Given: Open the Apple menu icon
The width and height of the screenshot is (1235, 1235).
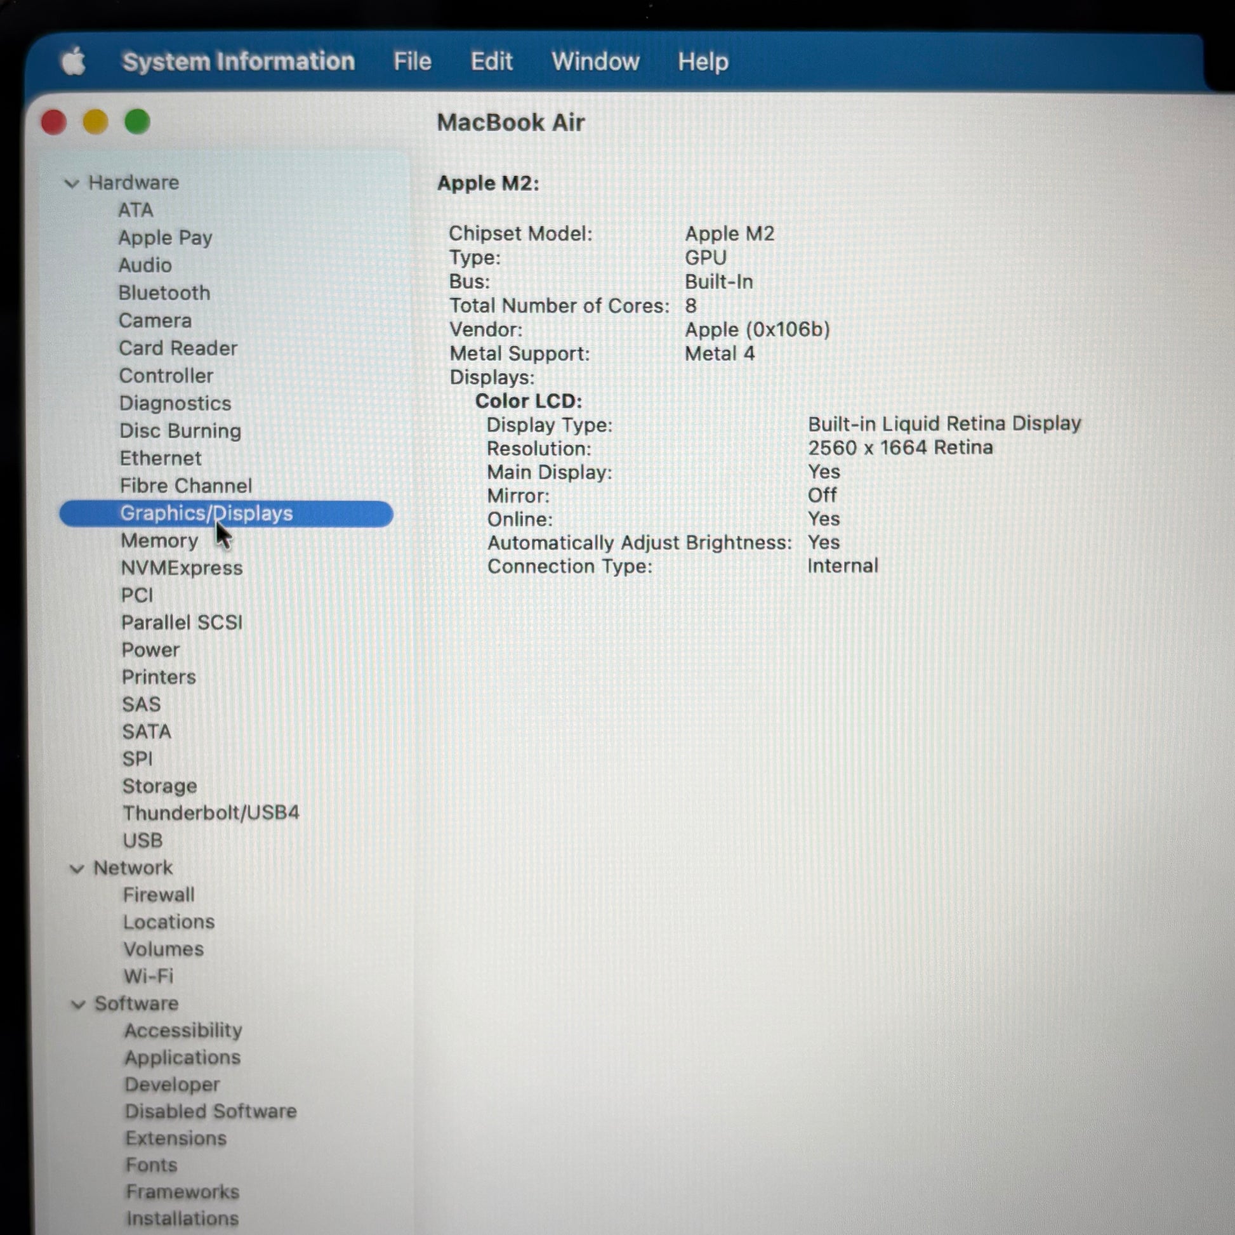Looking at the screenshot, I should coord(74,62).
